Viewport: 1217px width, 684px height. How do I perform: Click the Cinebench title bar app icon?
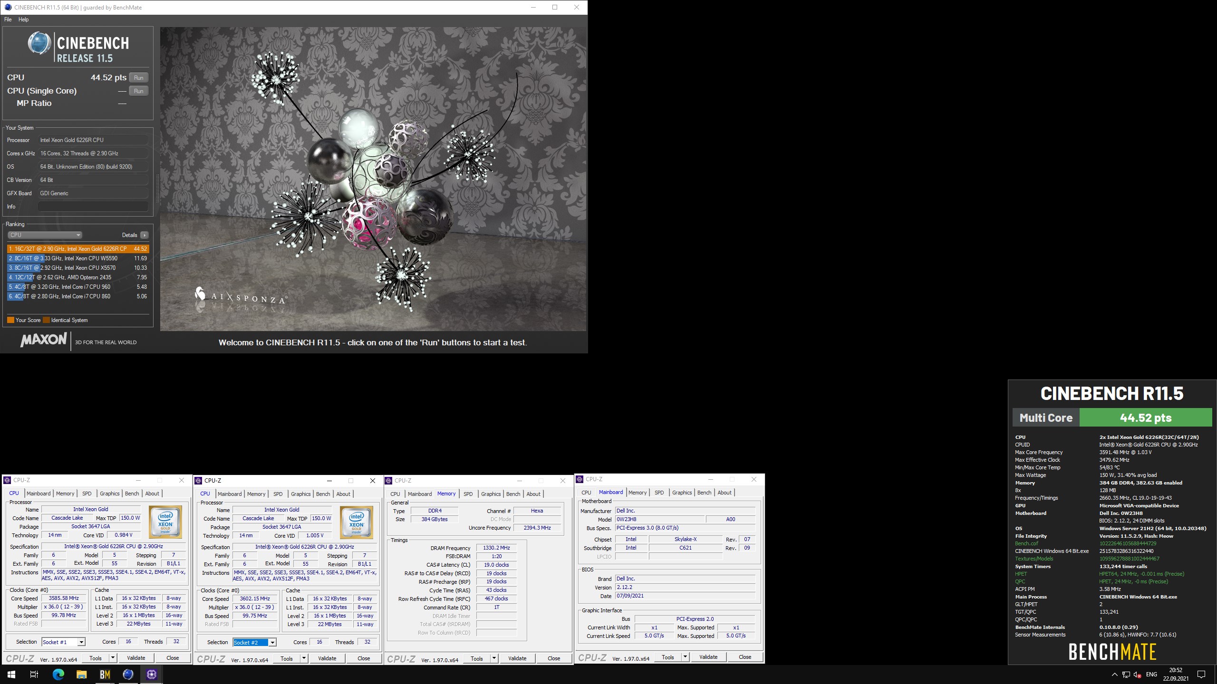point(8,7)
